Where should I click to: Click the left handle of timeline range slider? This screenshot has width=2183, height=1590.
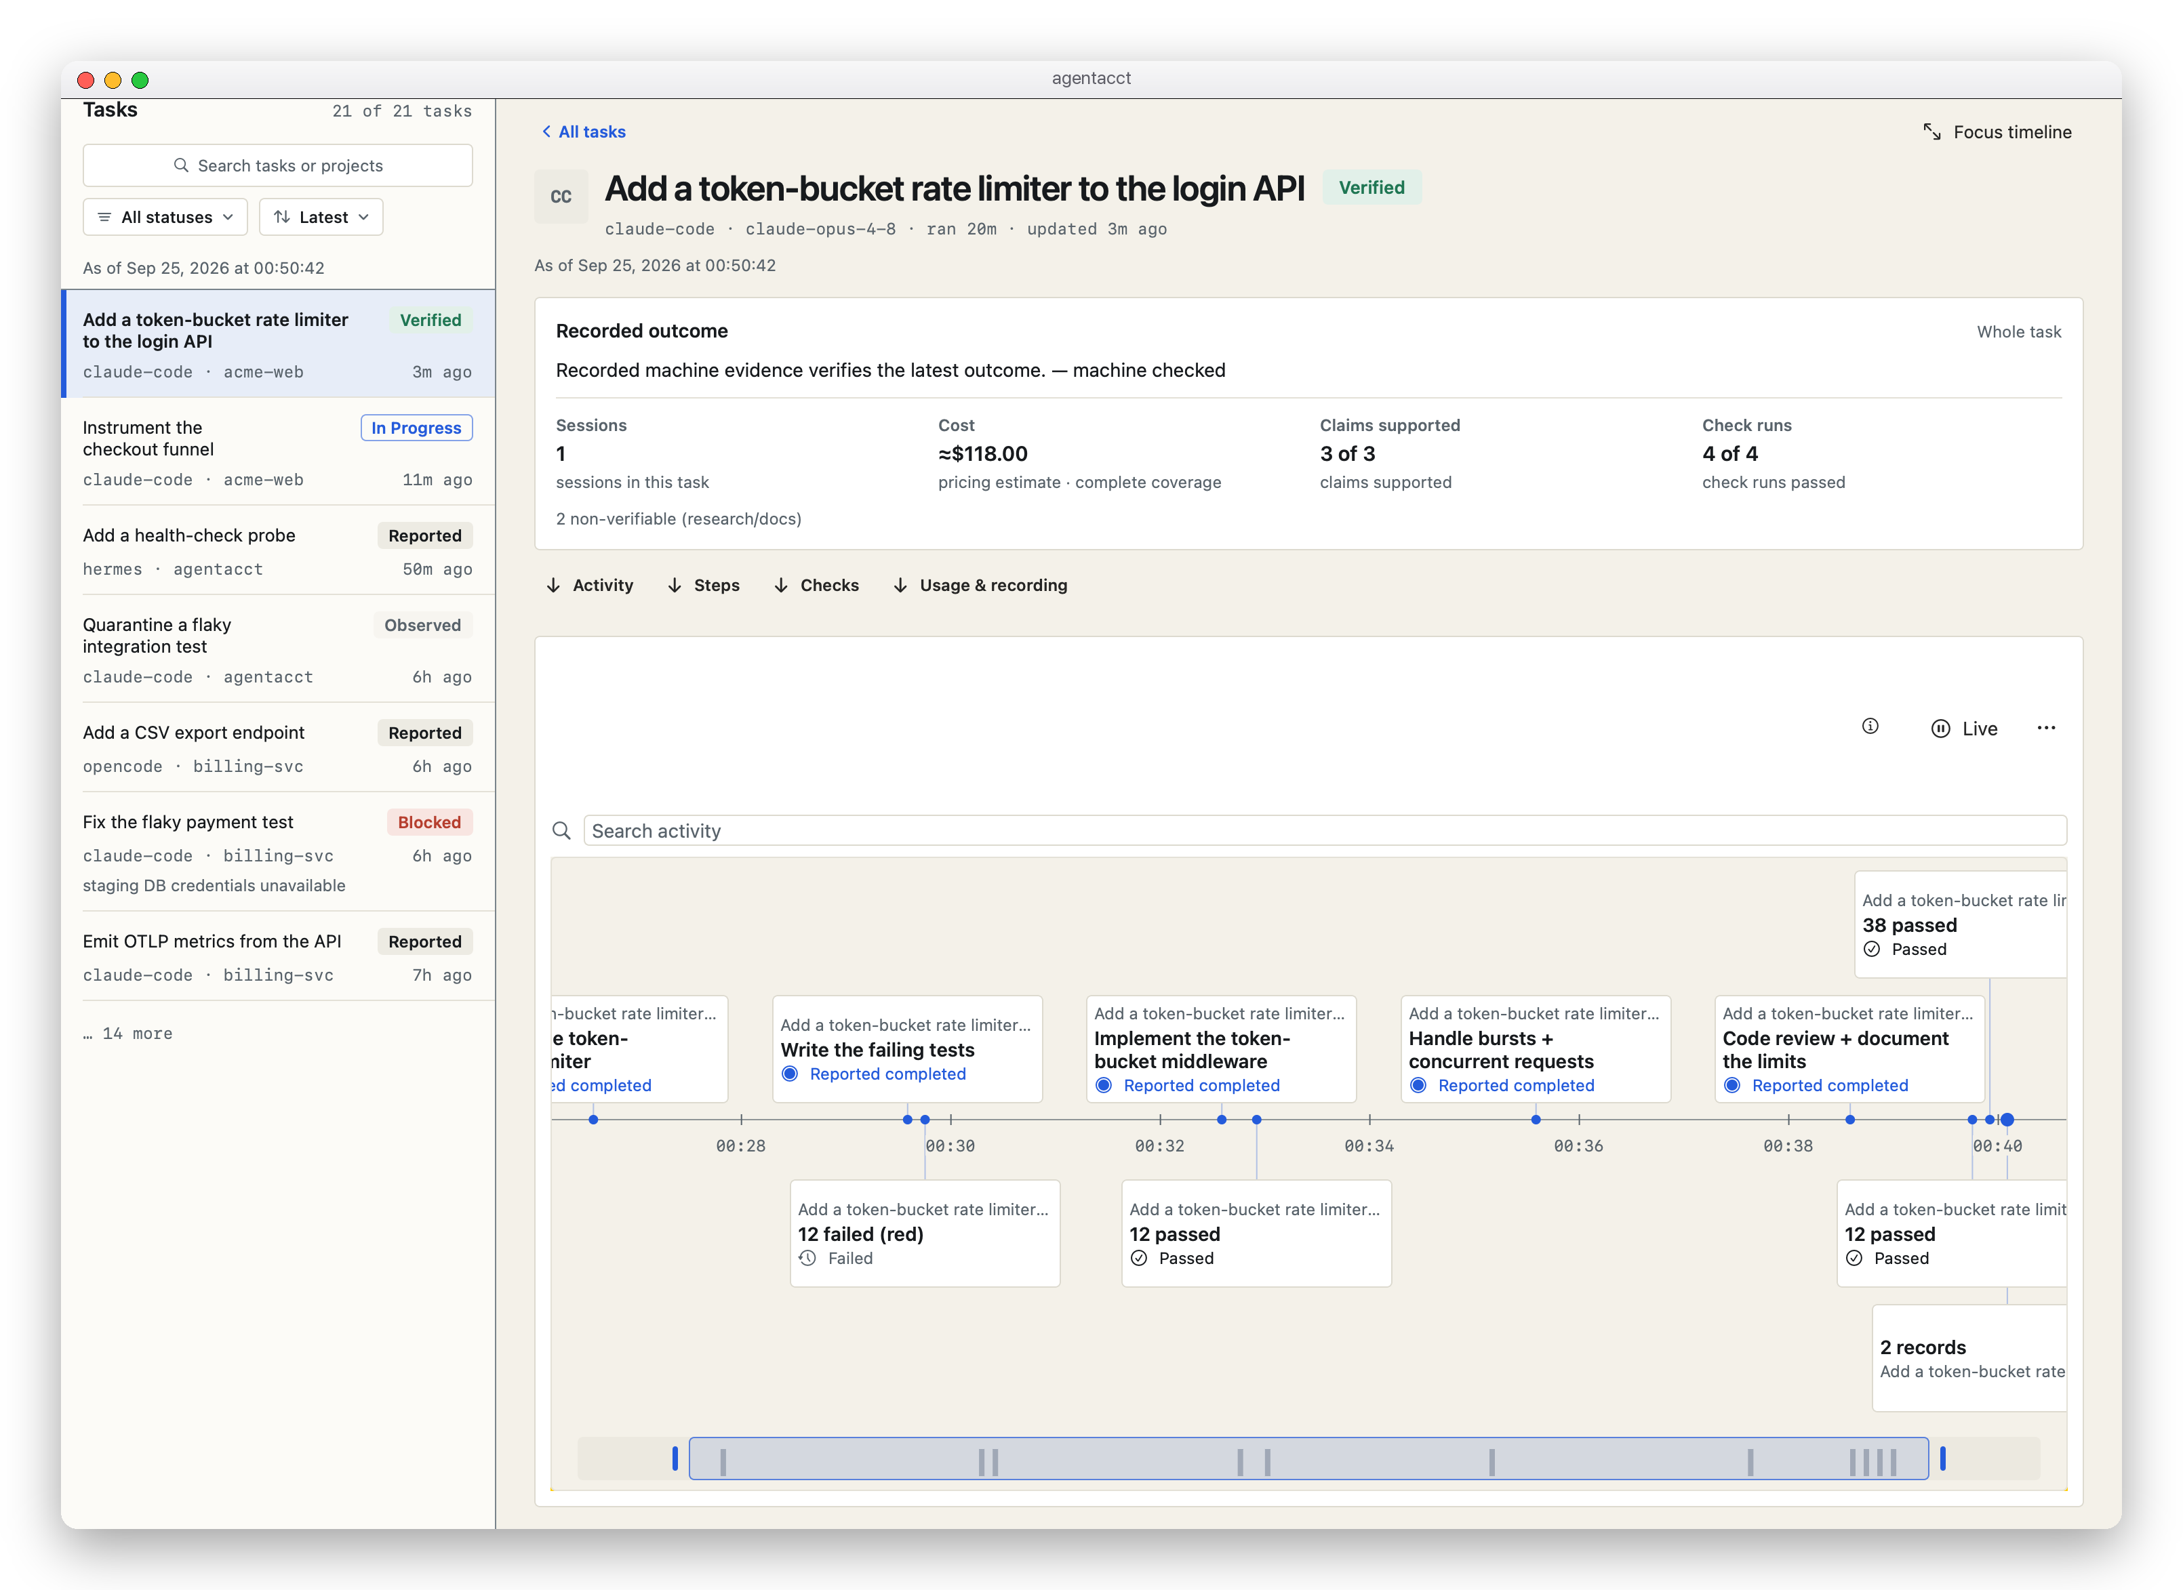(x=675, y=1458)
